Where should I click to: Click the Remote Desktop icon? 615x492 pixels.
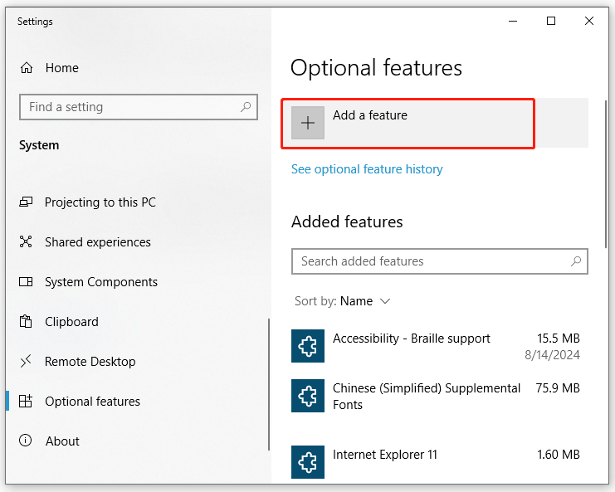[x=27, y=362]
